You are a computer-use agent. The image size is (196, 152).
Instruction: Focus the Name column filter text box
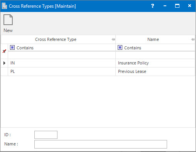coord(155,55)
